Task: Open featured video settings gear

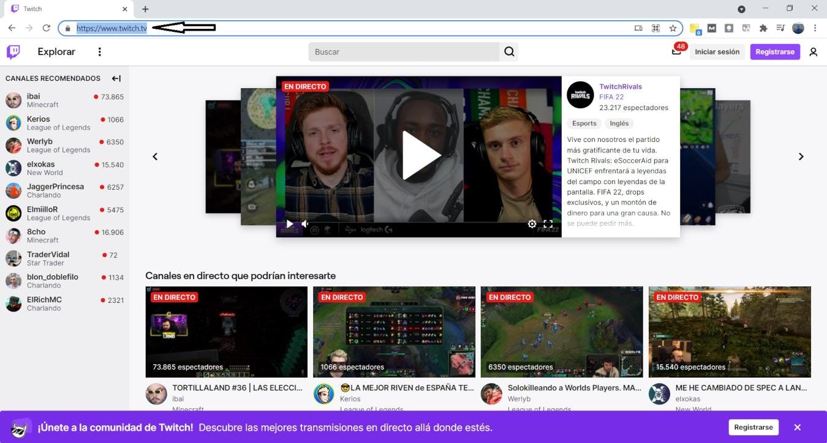Action: [532, 224]
